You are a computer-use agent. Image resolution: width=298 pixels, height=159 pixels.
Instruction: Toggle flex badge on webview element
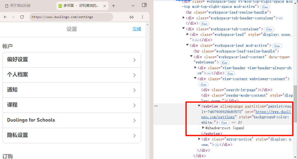coord(224,123)
